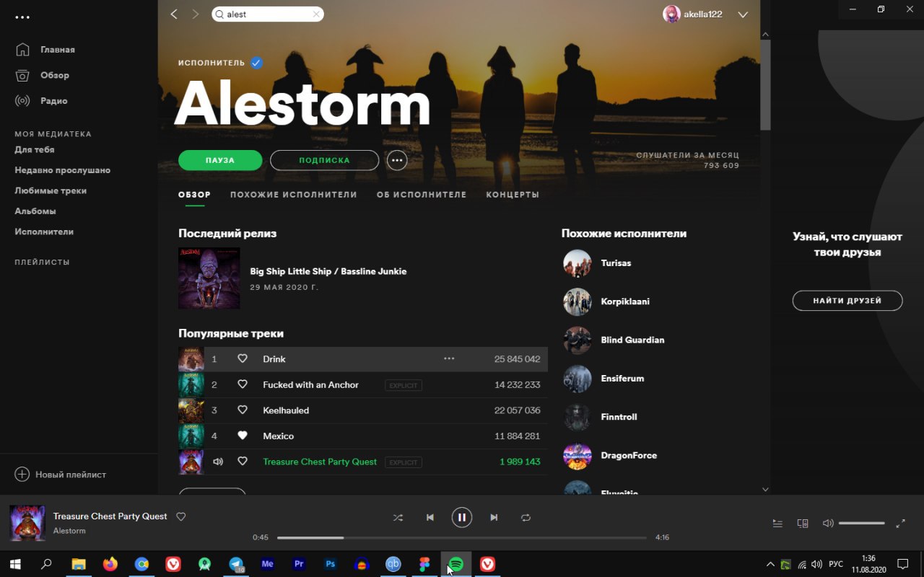Toggle shuffle in the player bar

398,517
